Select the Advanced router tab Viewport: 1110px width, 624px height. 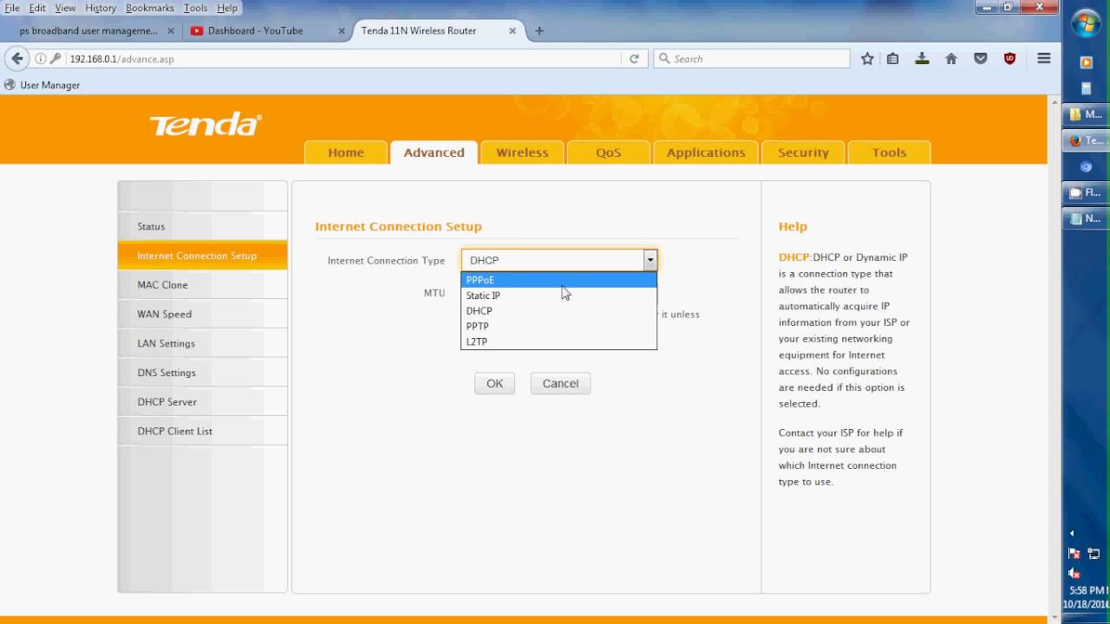coord(434,153)
